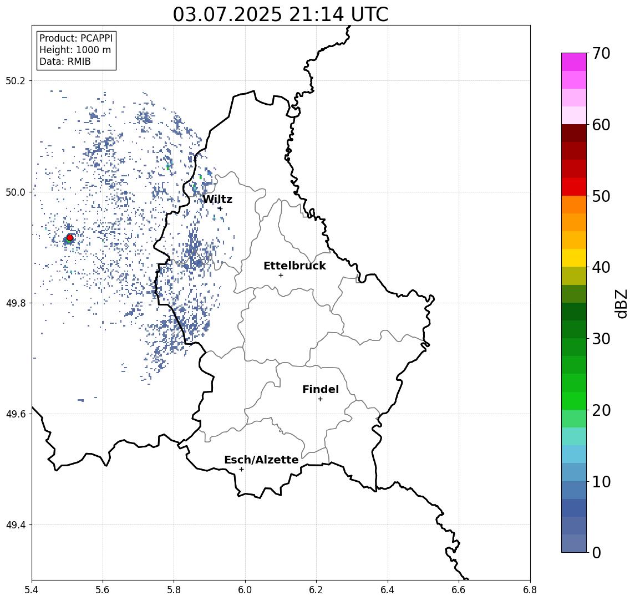
Task: Click the longitude tick label 5.8
Action: (174, 590)
